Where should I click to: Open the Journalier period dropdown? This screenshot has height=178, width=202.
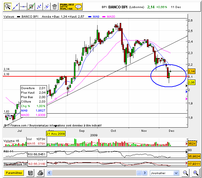click(x=165, y=173)
